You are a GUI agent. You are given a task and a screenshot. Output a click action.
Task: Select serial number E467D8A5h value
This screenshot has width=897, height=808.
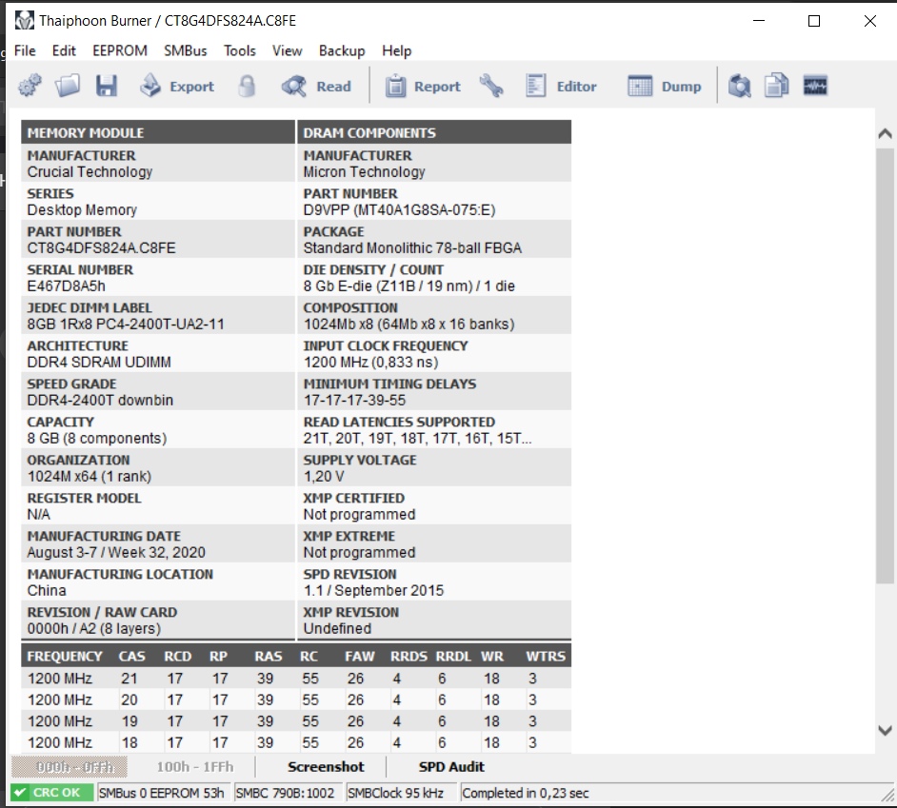pyautogui.click(x=67, y=286)
